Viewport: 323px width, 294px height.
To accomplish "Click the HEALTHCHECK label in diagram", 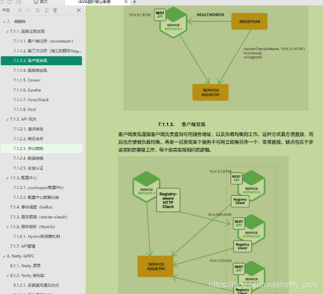I will 211,15.
